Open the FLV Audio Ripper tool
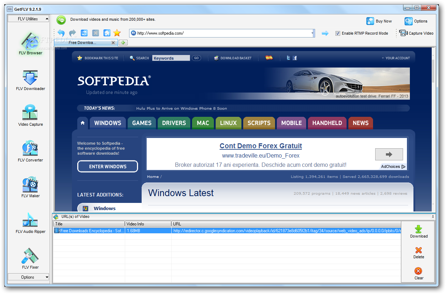 [30, 222]
